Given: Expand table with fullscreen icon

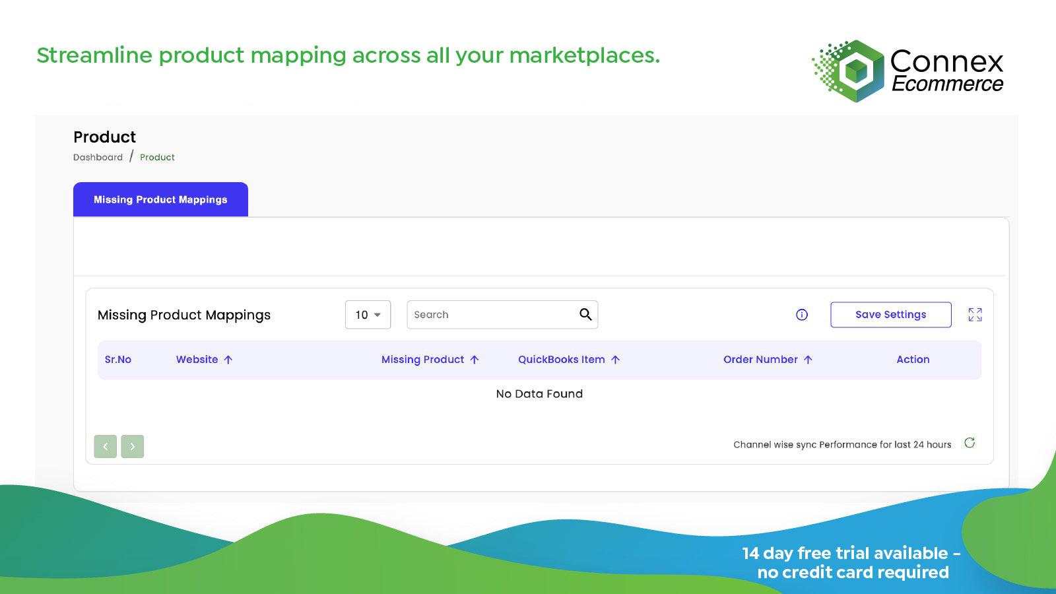Looking at the screenshot, I should [975, 315].
